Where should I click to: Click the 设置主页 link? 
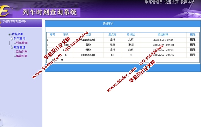pyautogui.click(x=171, y=2)
